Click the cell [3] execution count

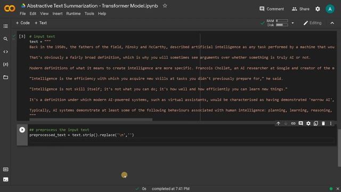pos(22,36)
